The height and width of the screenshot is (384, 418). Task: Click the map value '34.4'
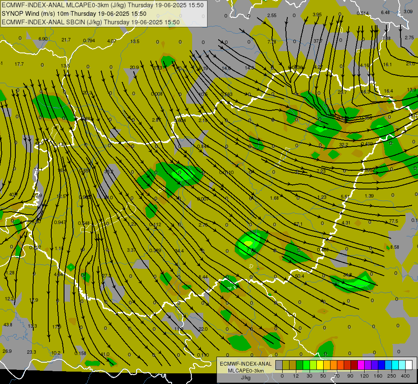[x=179, y=251]
